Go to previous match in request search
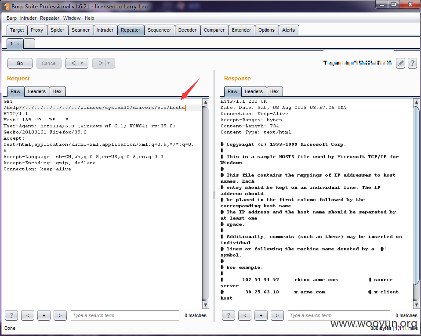This screenshot has height=336, width=421. click(28, 315)
